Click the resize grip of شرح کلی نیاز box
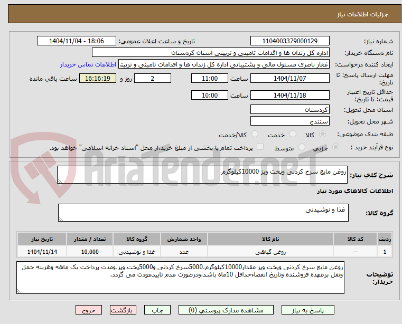Screen dimensions: 402x324 [x=60, y=181]
